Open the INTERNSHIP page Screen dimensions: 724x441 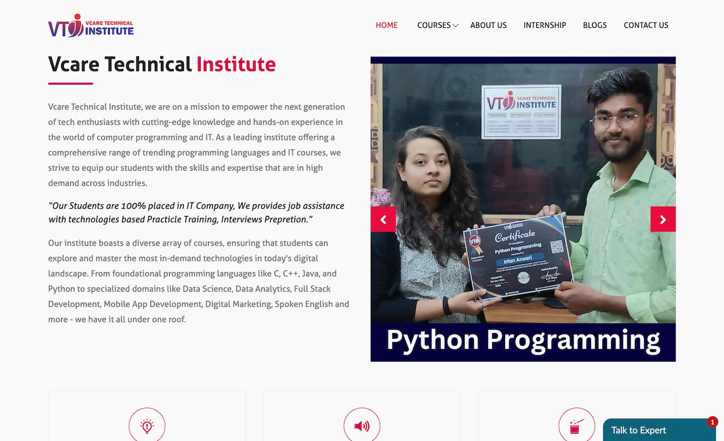545,25
